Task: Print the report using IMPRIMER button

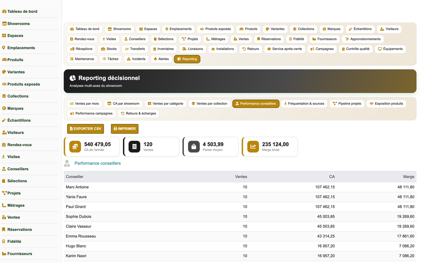Action: (x=125, y=129)
